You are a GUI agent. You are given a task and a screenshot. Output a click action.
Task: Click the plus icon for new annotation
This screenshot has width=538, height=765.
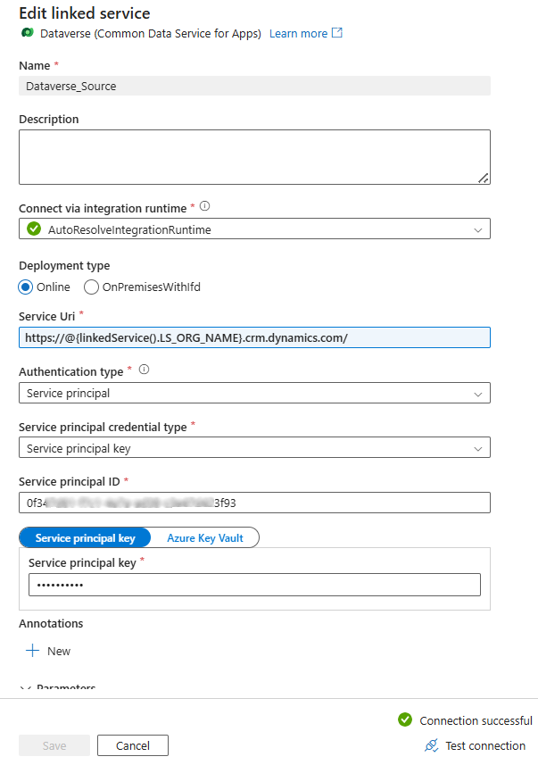[x=33, y=651]
